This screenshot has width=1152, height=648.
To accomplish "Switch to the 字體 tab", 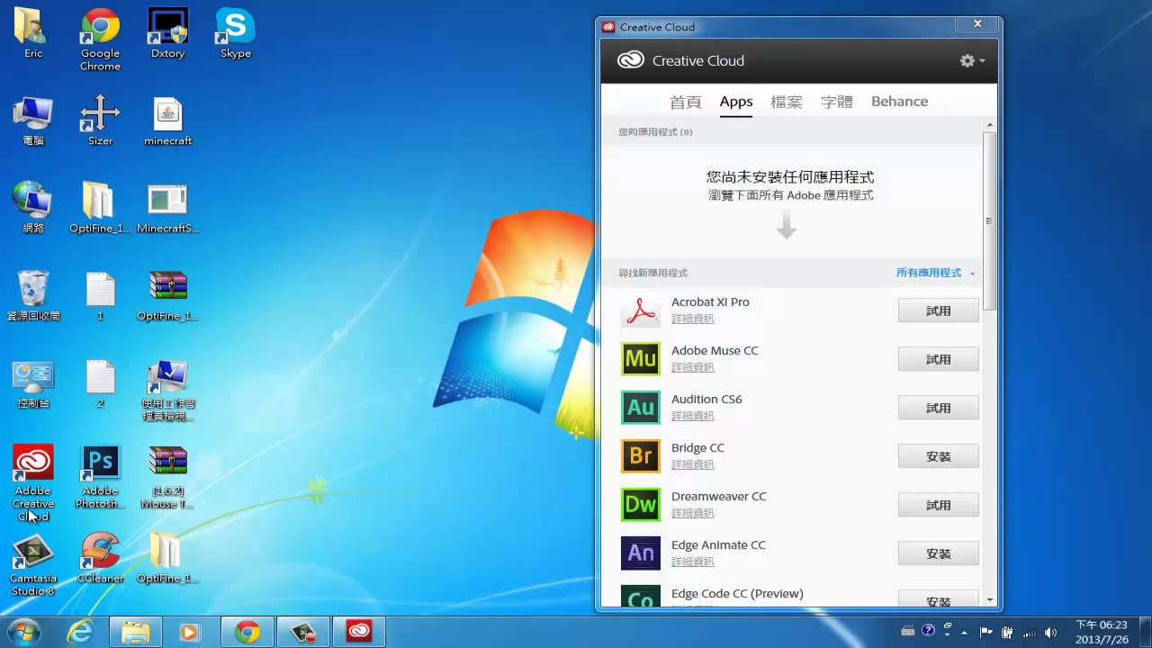I will coord(837,102).
